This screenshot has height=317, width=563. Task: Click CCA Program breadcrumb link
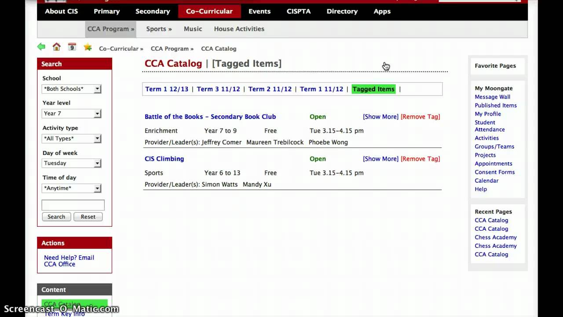click(x=172, y=49)
